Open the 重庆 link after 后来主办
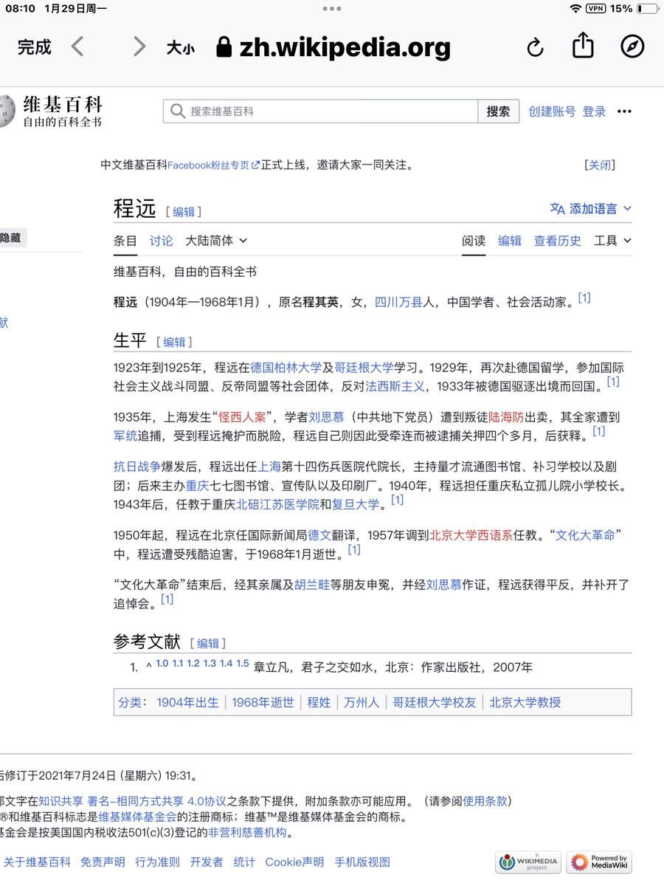Image resolution: width=664 pixels, height=886 pixels. [197, 486]
